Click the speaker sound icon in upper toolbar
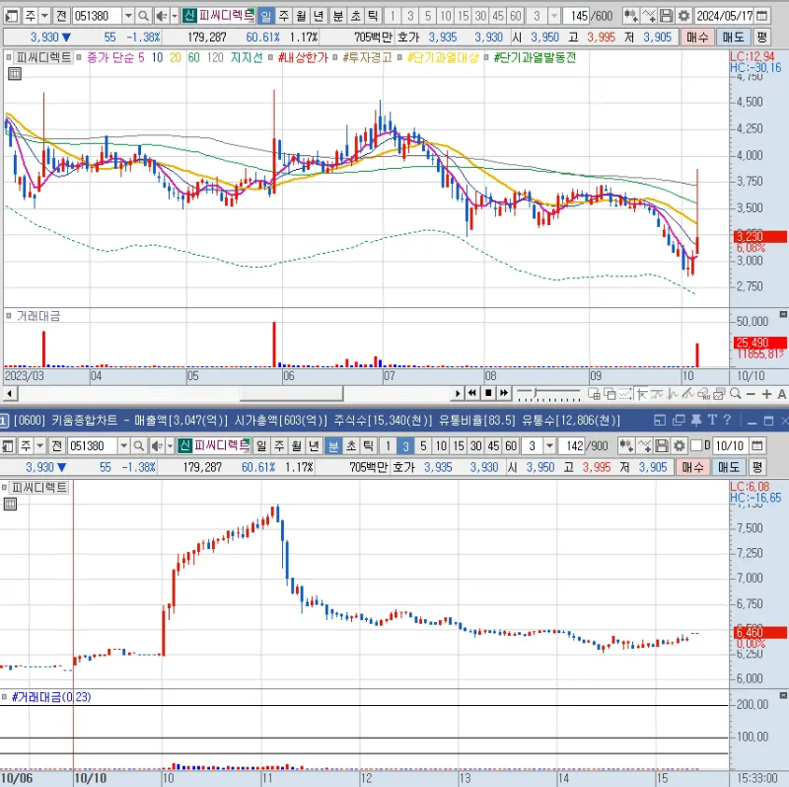The width and height of the screenshot is (789, 787). tap(161, 16)
